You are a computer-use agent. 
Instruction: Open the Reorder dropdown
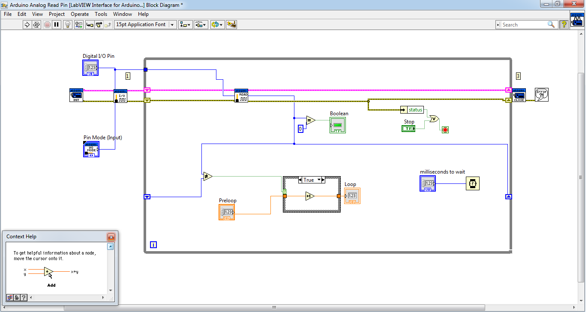pos(217,24)
